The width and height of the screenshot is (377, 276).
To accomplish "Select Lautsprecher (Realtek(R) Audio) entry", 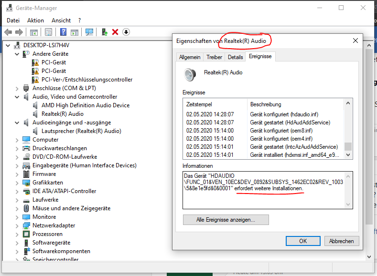I will 81,131.
